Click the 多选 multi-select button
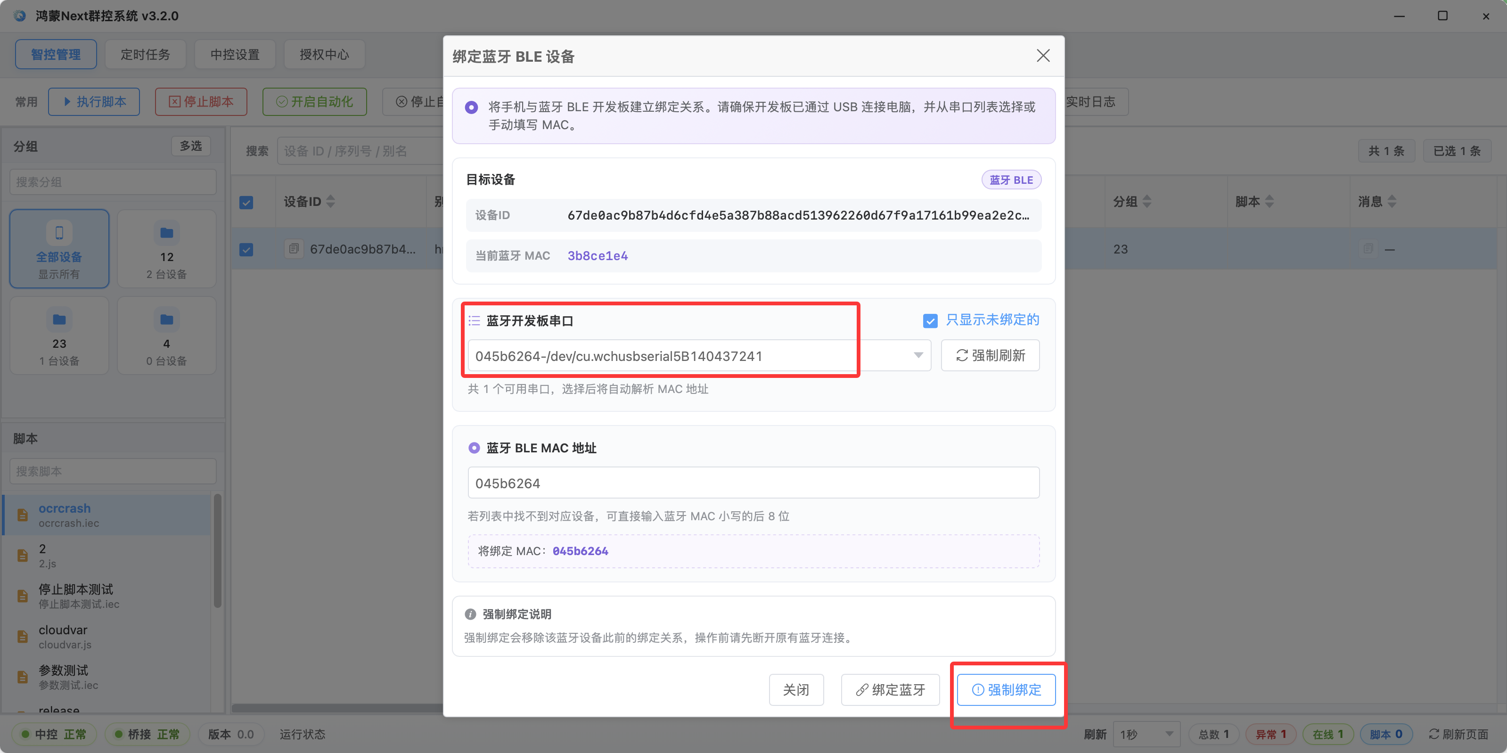Viewport: 1507px width, 753px height. pyautogui.click(x=191, y=146)
